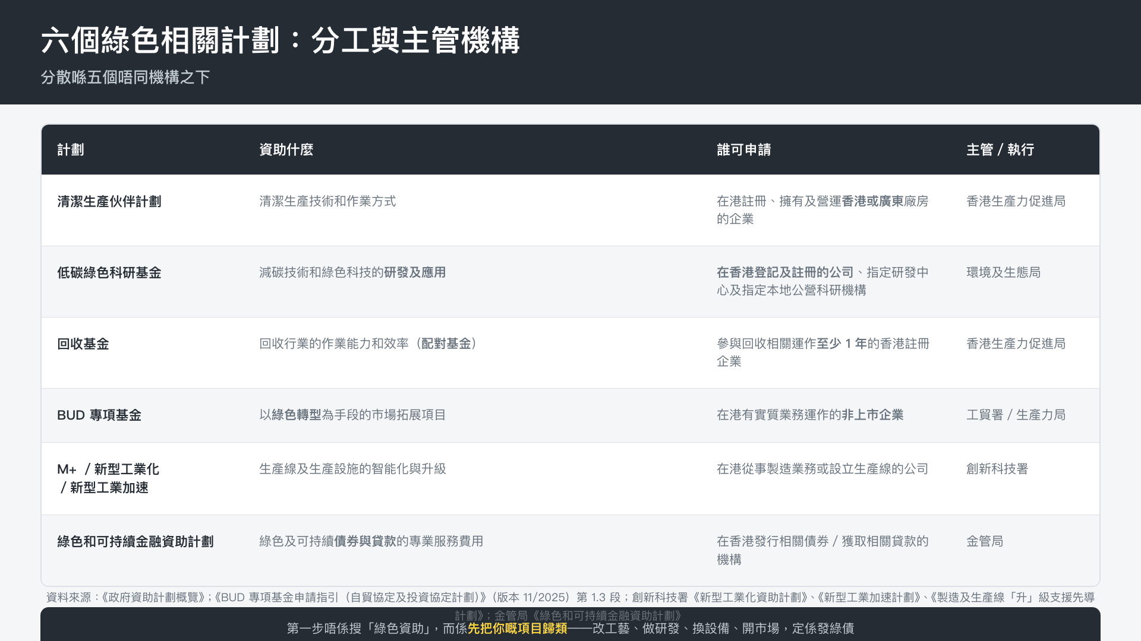Select the M+ / 新型工業化 / 新型工業加速 cell
Image resolution: width=1141 pixels, height=641 pixels.
pos(108,478)
